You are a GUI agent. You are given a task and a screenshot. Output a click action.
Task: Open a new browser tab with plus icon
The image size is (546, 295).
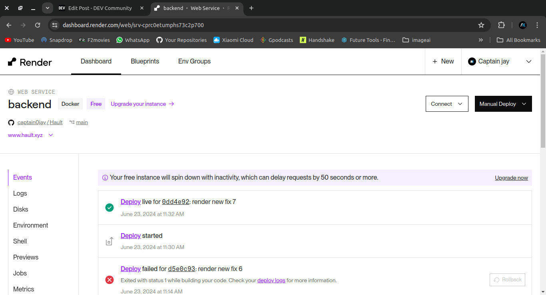[x=251, y=8]
